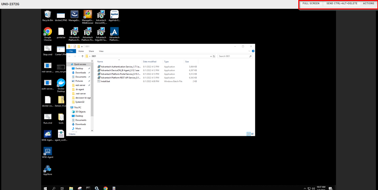Image resolution: width=378 pixels, height=190 pixels.
Task: Switch to the View ribbon tab
Action: tap(101, 51)
